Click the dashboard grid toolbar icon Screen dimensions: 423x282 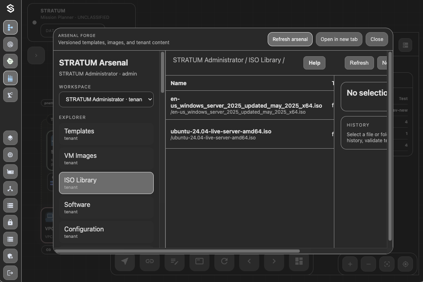[299, 261]
